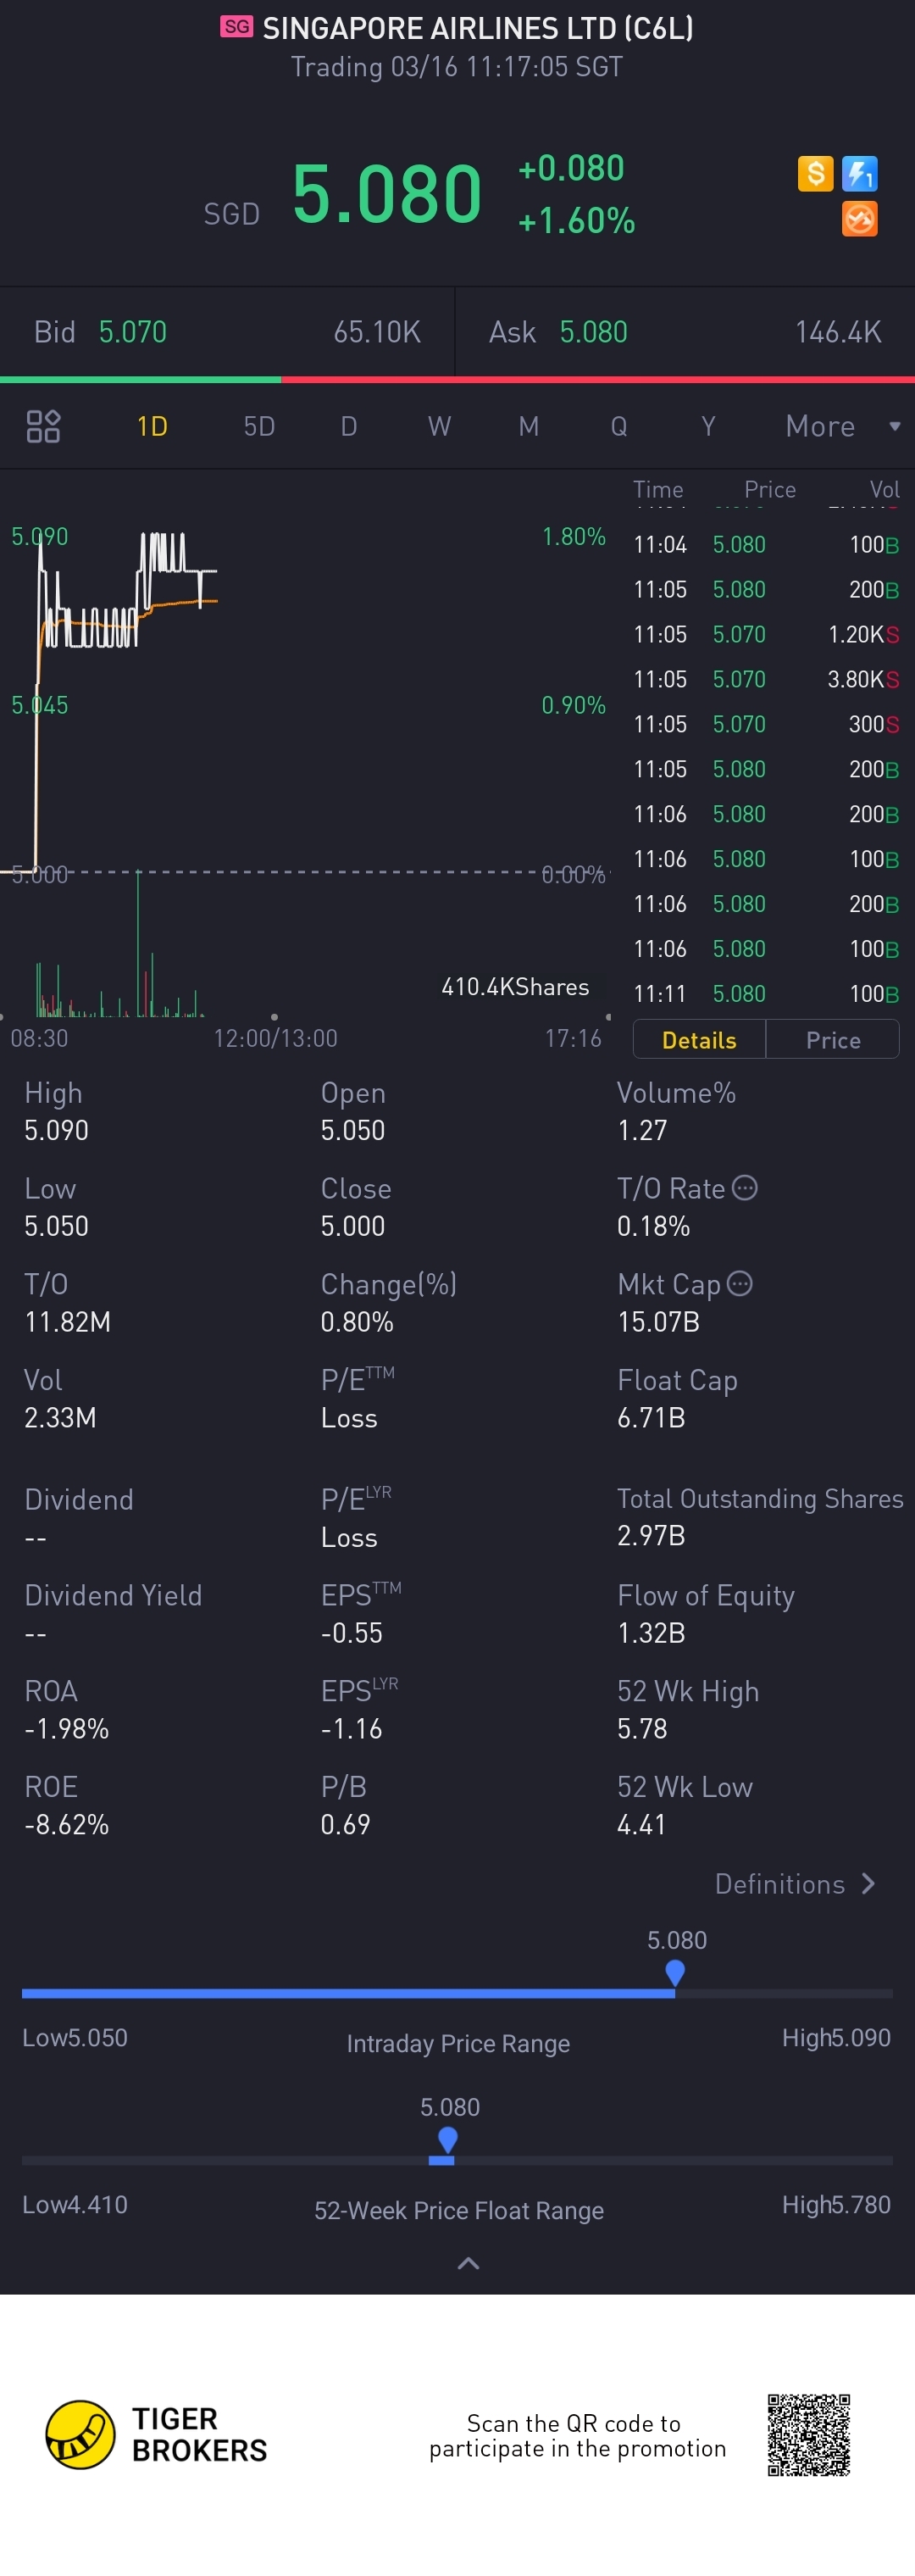Screen dimensions: 915x2576
Task: Switch to the M monthly chart
Action: click(529, 427)
